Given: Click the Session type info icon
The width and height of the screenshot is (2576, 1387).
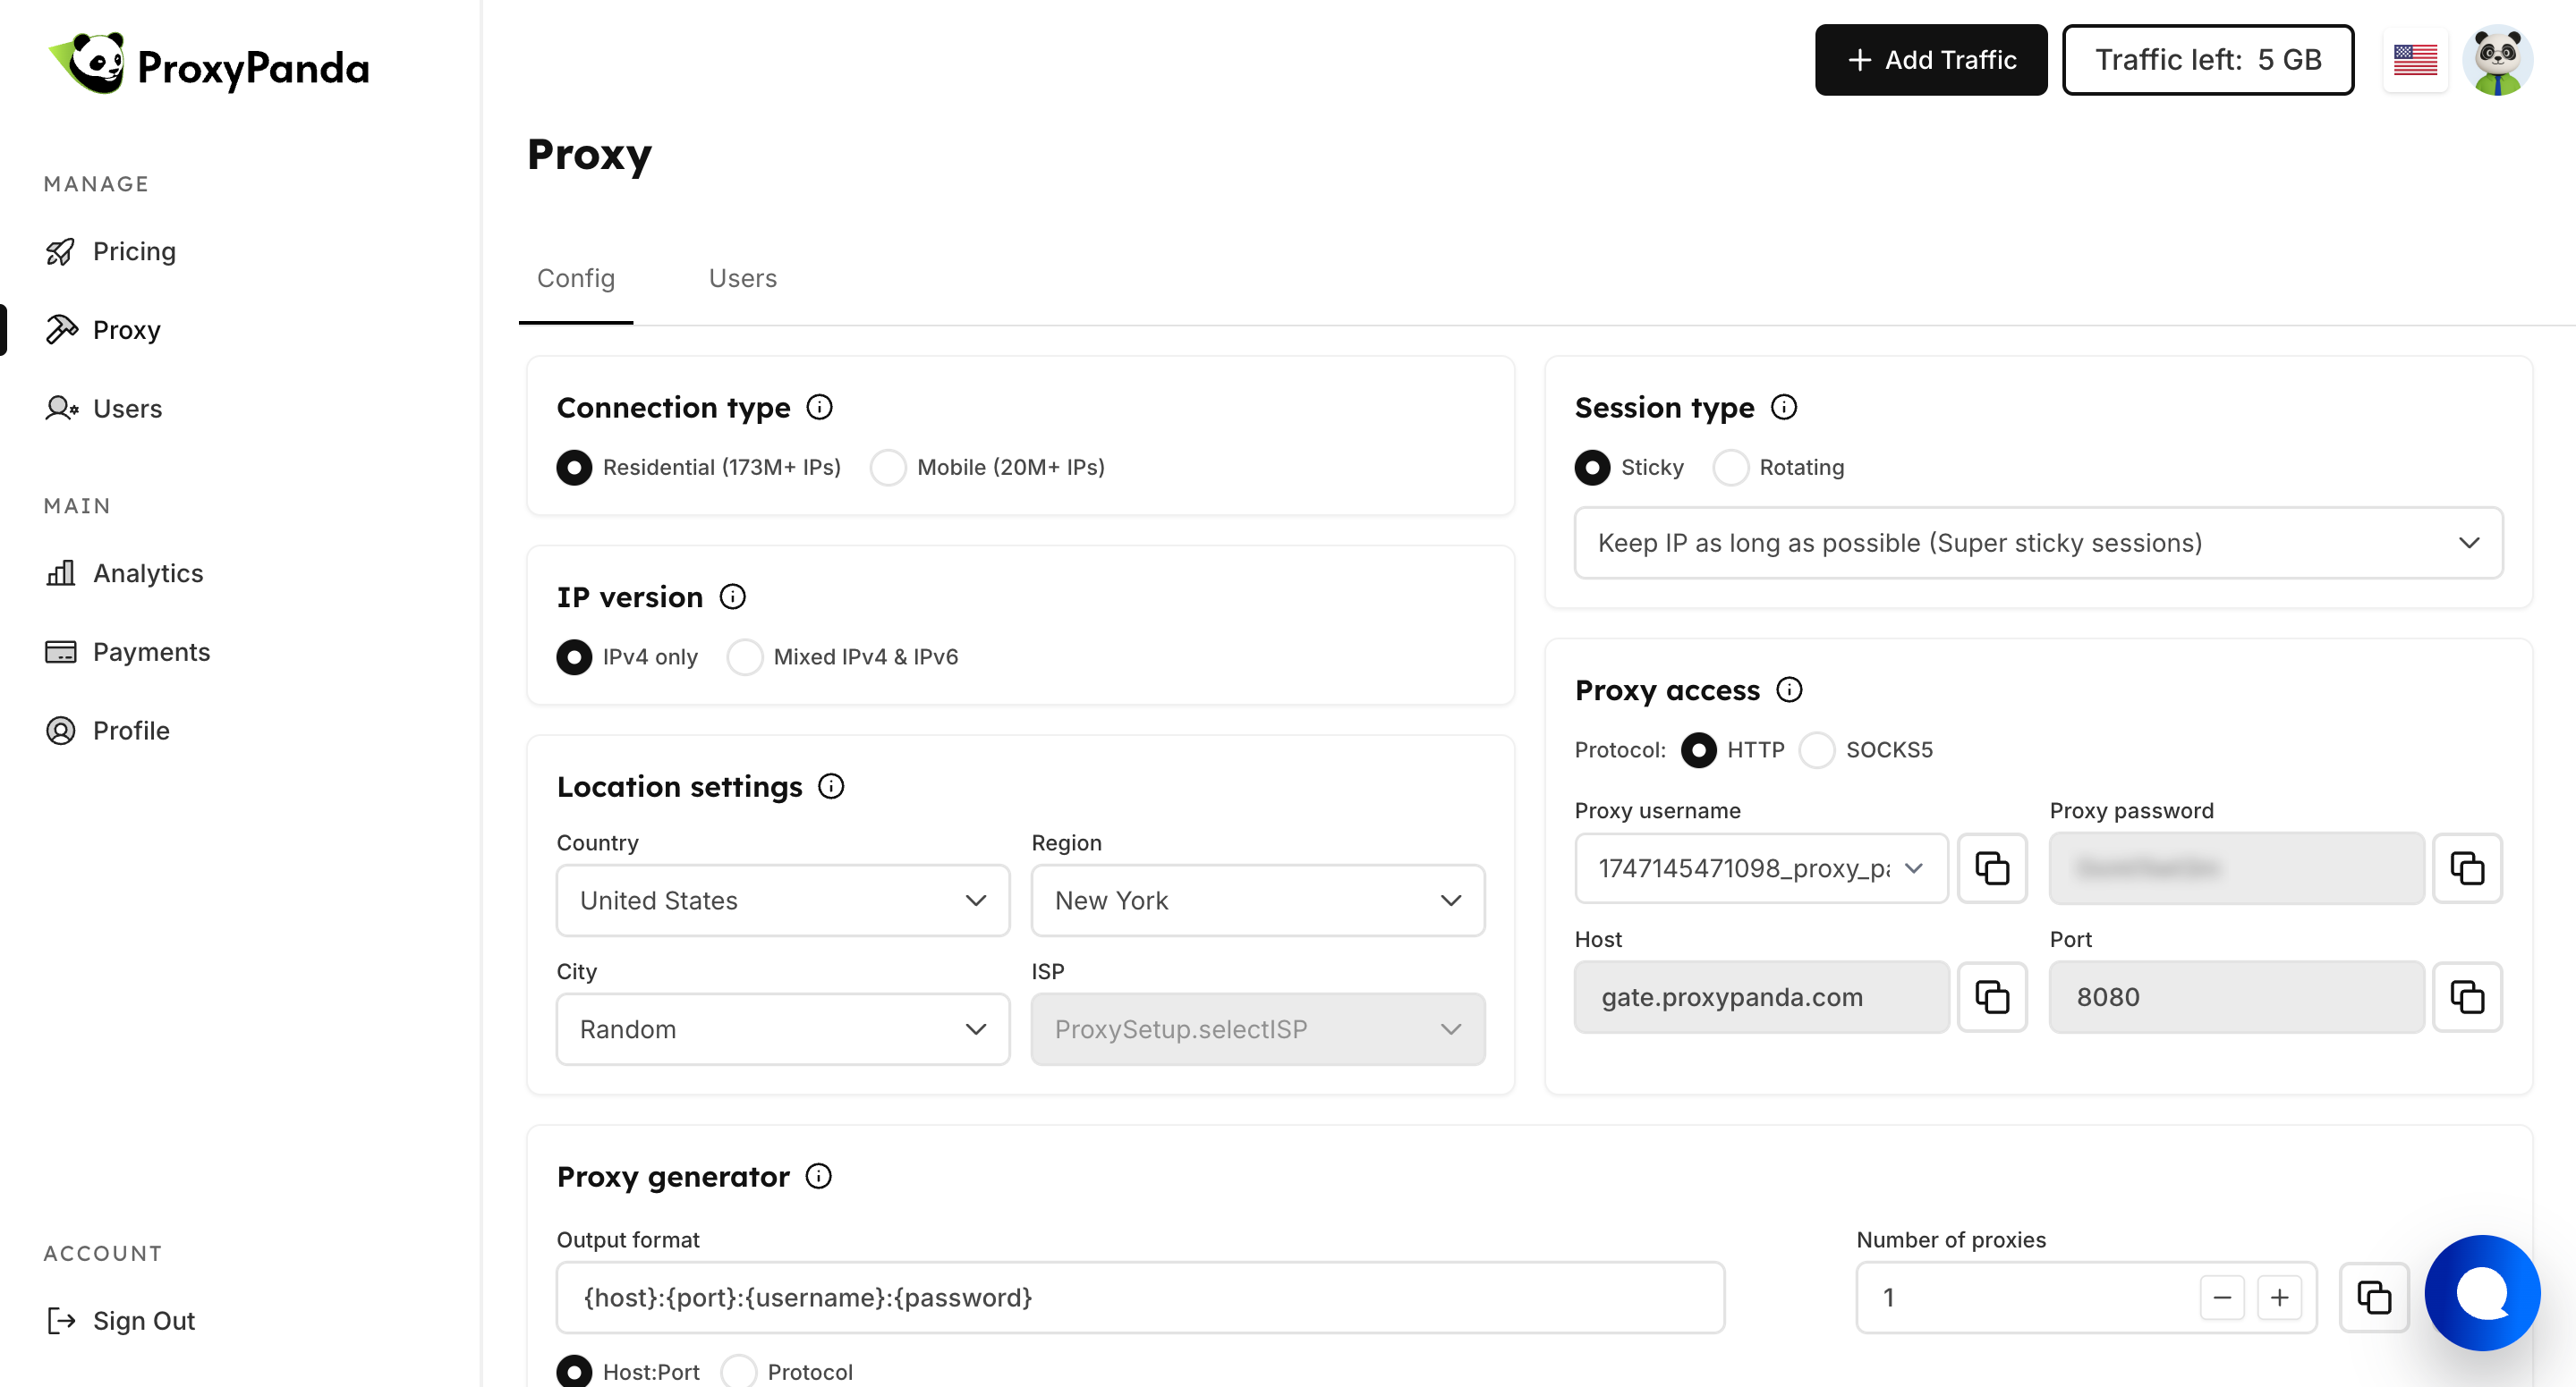Looking at the screenshot, I should coord(1784,407).
